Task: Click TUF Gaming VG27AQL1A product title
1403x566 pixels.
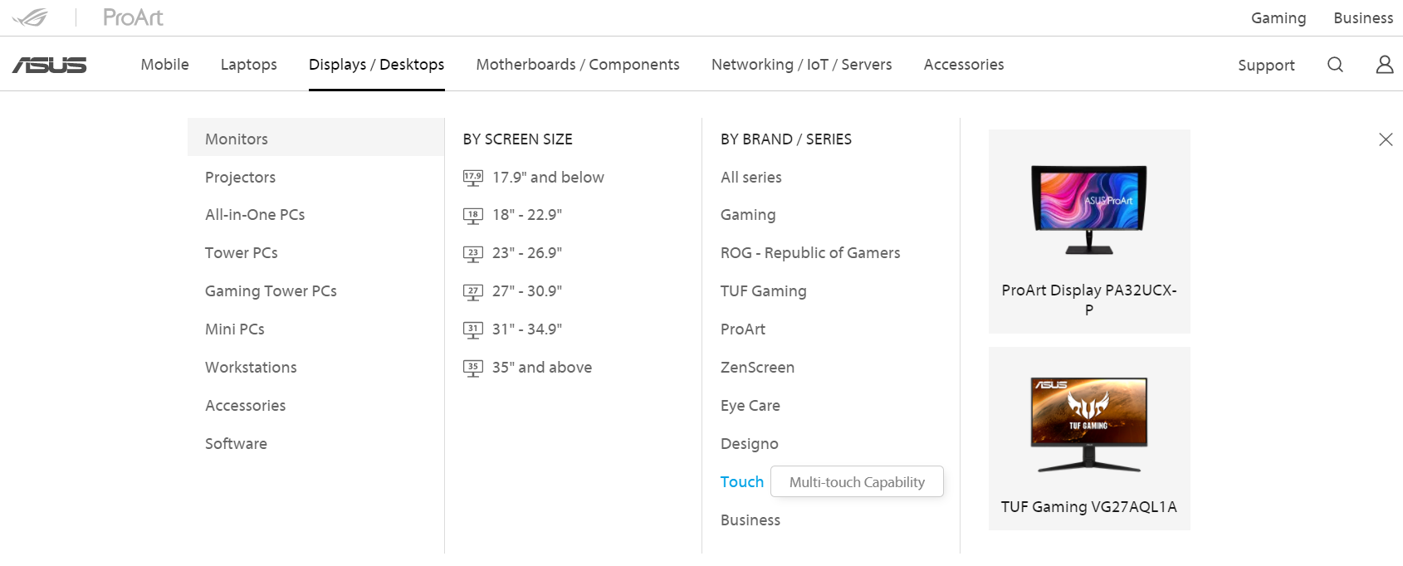Action: point(1089,507)
